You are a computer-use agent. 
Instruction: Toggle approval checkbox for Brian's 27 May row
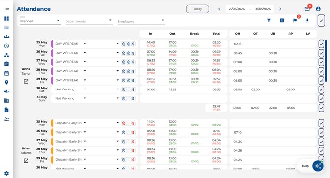(321, 142)
